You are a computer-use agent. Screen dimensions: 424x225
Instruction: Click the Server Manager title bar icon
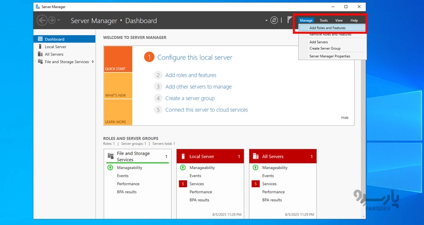38,7
